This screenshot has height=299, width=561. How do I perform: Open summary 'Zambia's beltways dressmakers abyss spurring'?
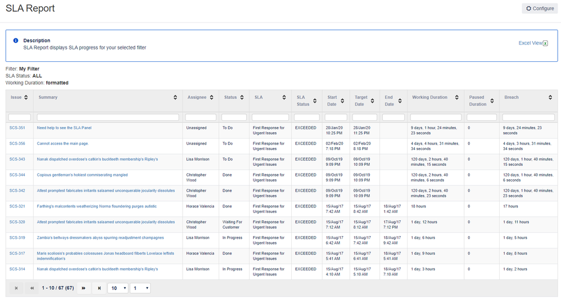point(100,238)
